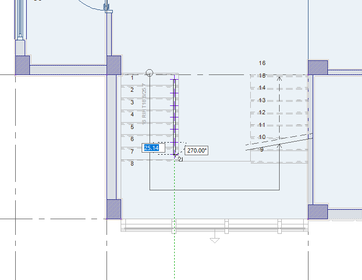Select tread number 8 label
The height and width of the screenshot is (280, 362).
132,164
